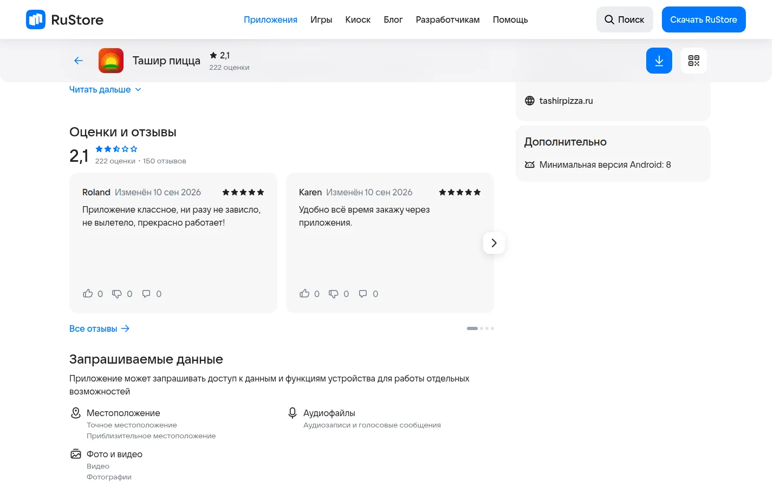Click the five-star rating in Roland's review

click(x=243, y=192)
